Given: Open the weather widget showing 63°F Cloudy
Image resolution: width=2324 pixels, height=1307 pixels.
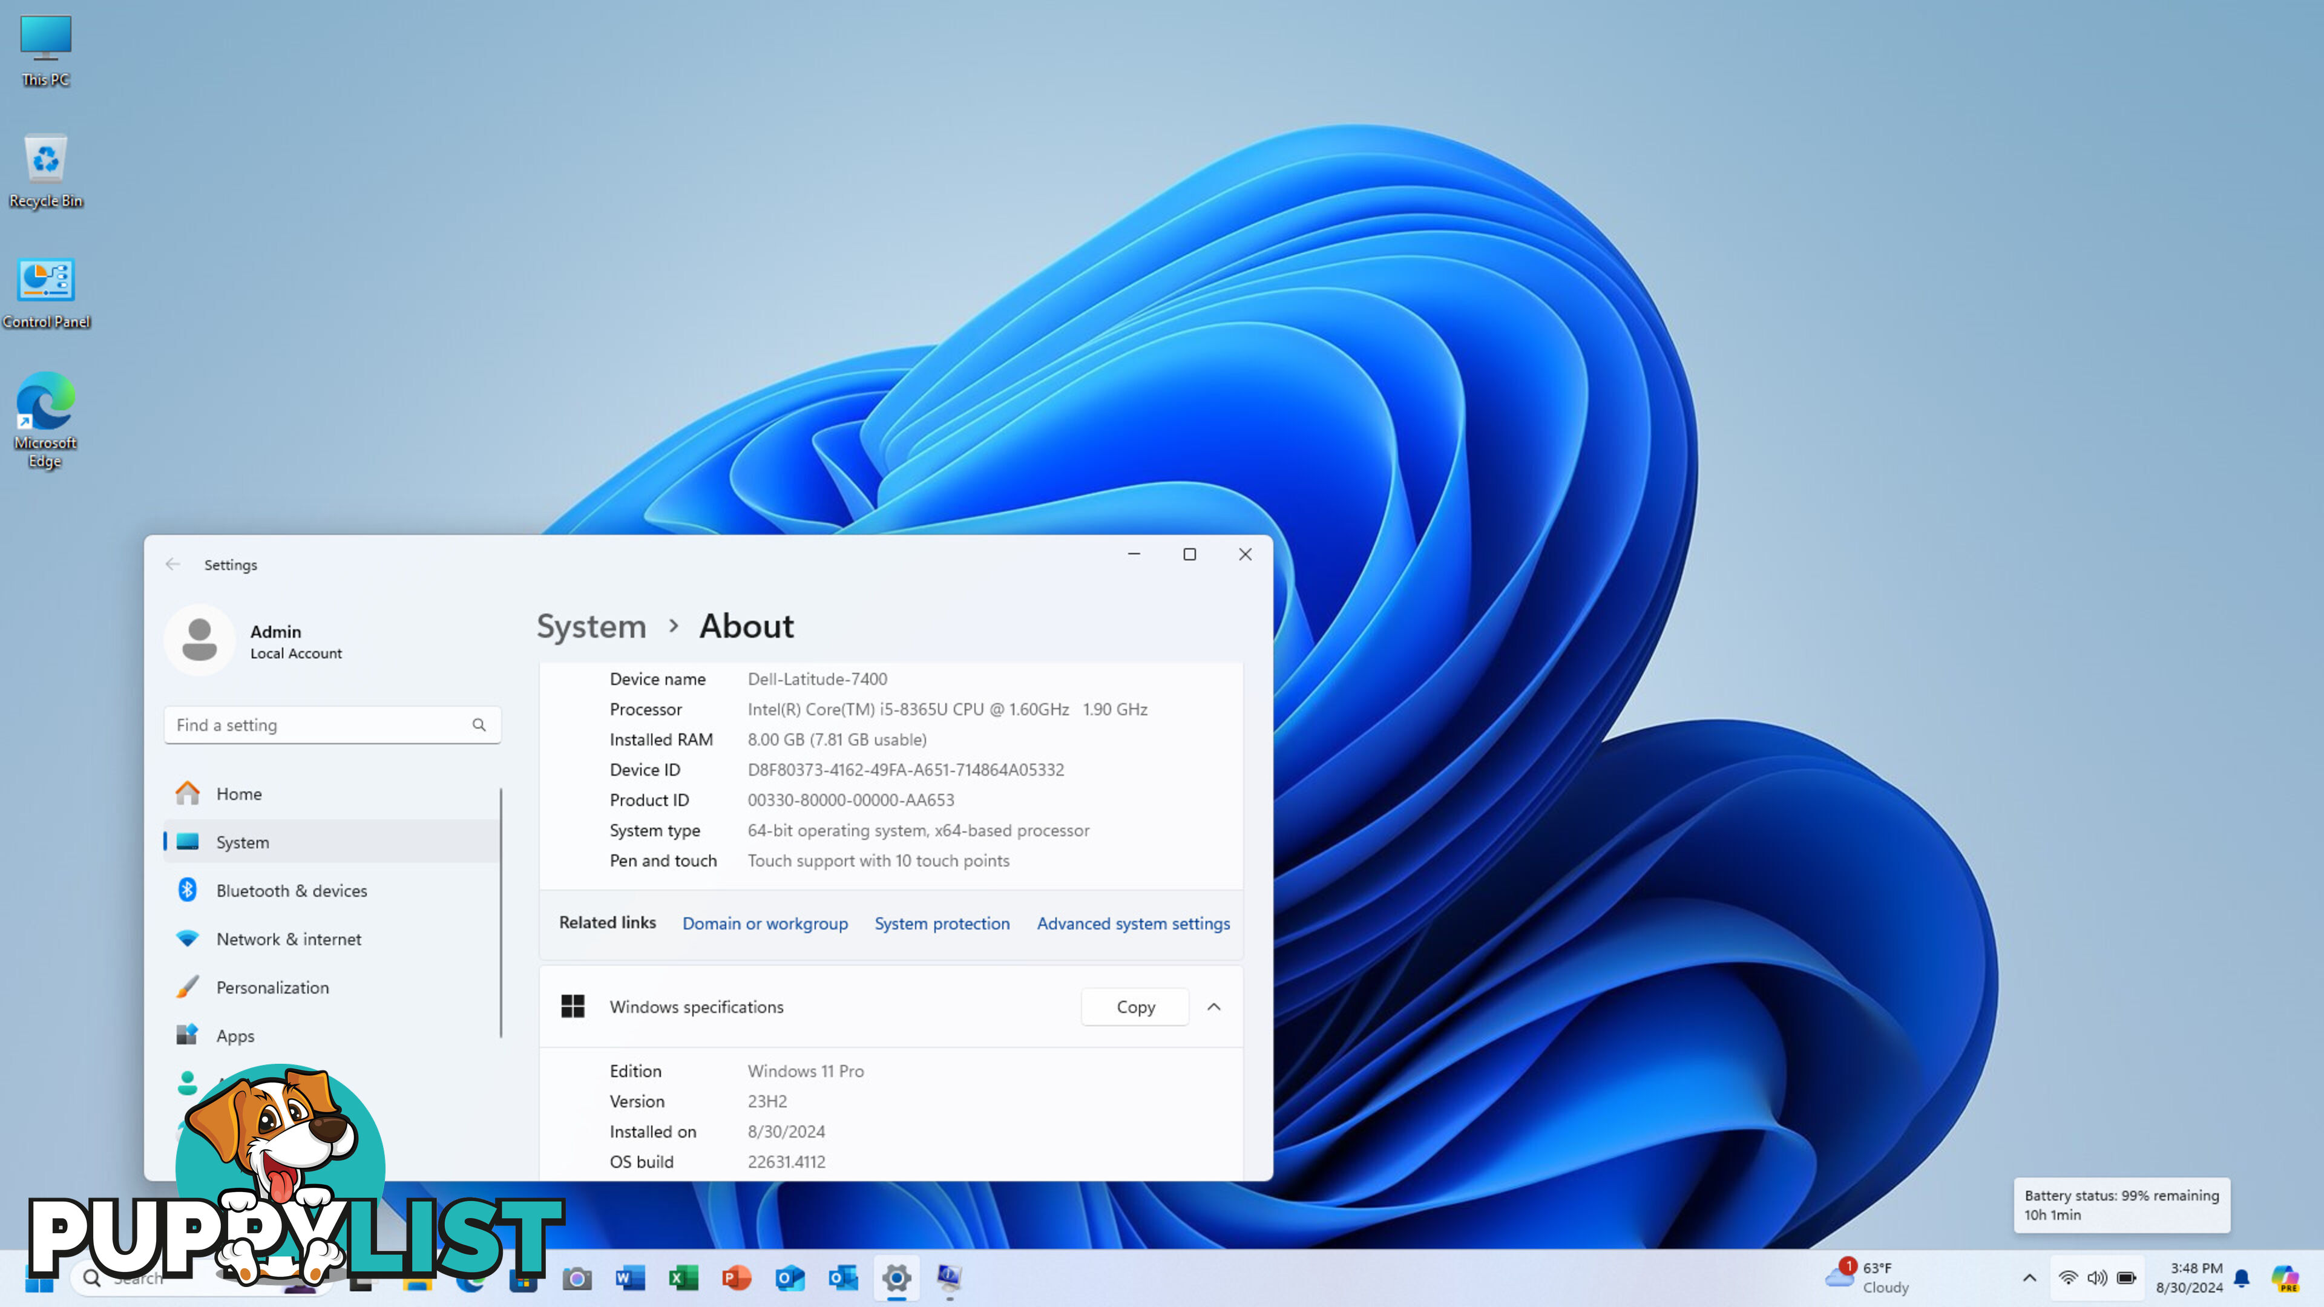Looking at the screenshot, I should coord(1868,1278).
